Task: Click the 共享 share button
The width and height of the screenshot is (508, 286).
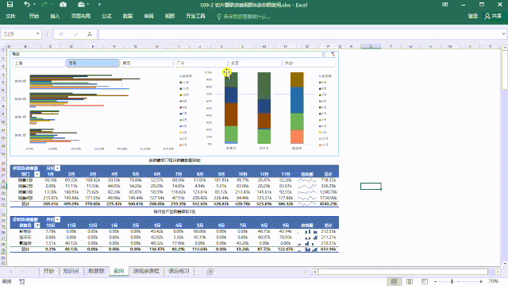Action: pyautogui.click(x=493, y=16)
